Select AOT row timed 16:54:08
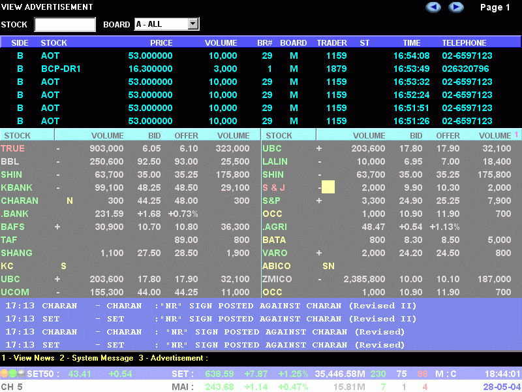 pyautogui.click(x=261, y=56)
